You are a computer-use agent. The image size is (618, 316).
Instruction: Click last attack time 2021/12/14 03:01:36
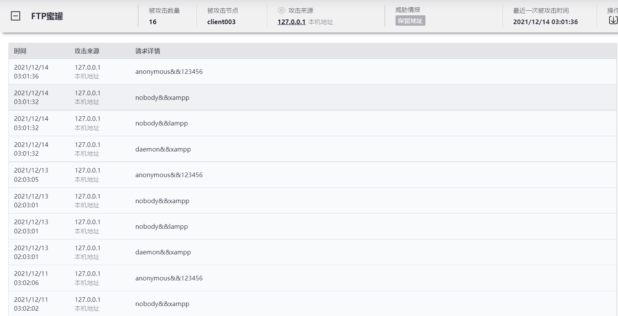coord(545,22)
